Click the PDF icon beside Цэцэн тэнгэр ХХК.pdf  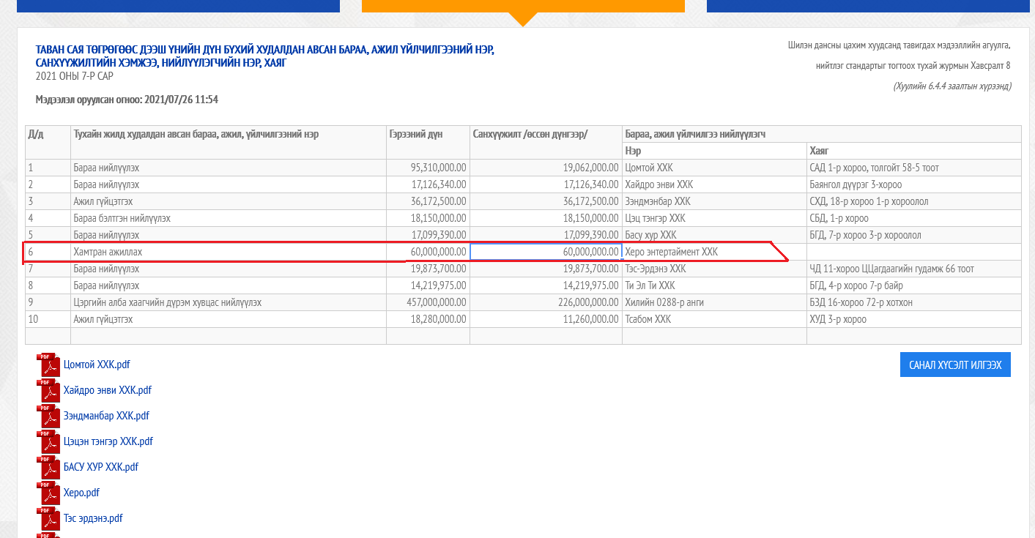49,441
